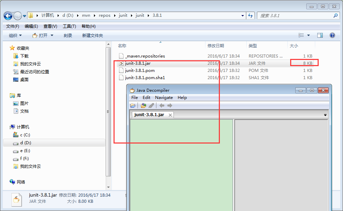Select 我的文件云 under computer drives
Image resolution: width=343 pixels, height=211 pixels.
tap(31, 166)
